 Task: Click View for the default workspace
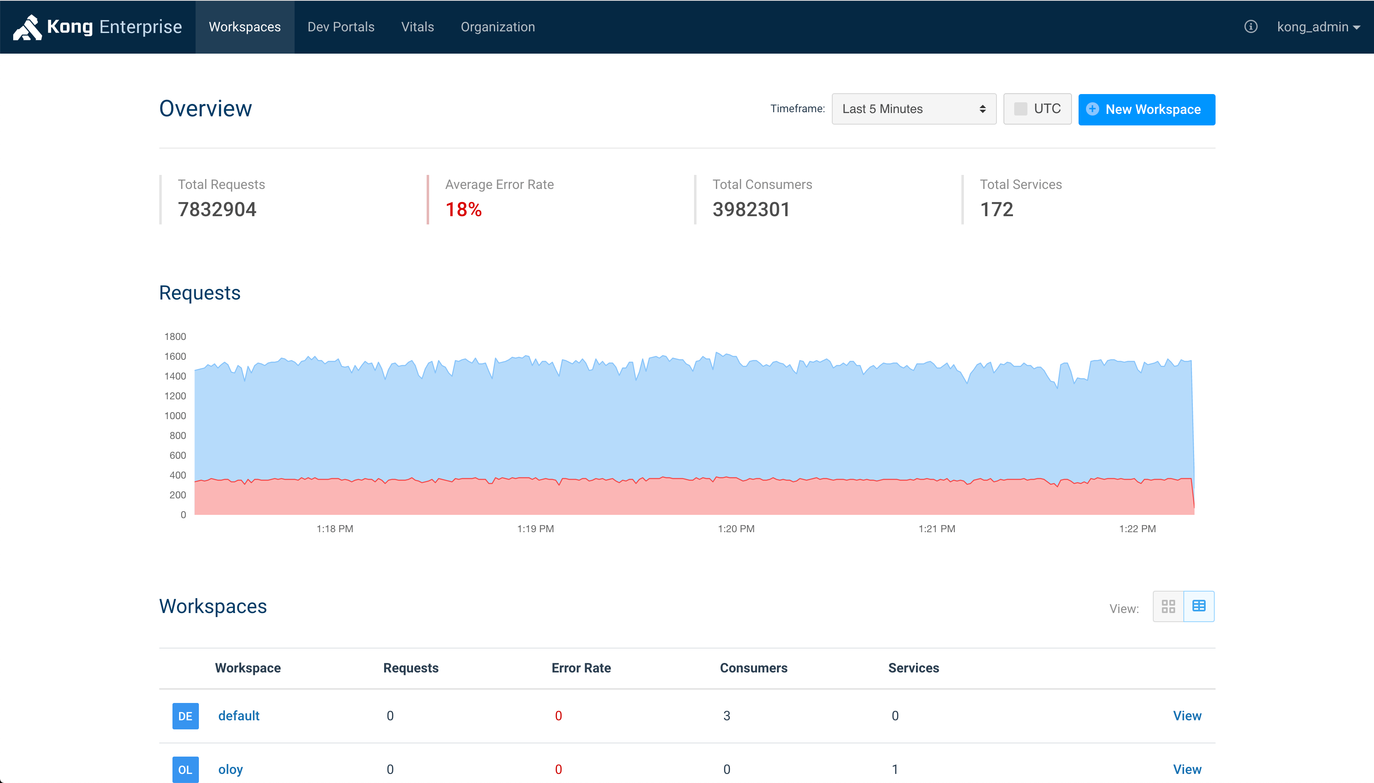click(1187, 716)
